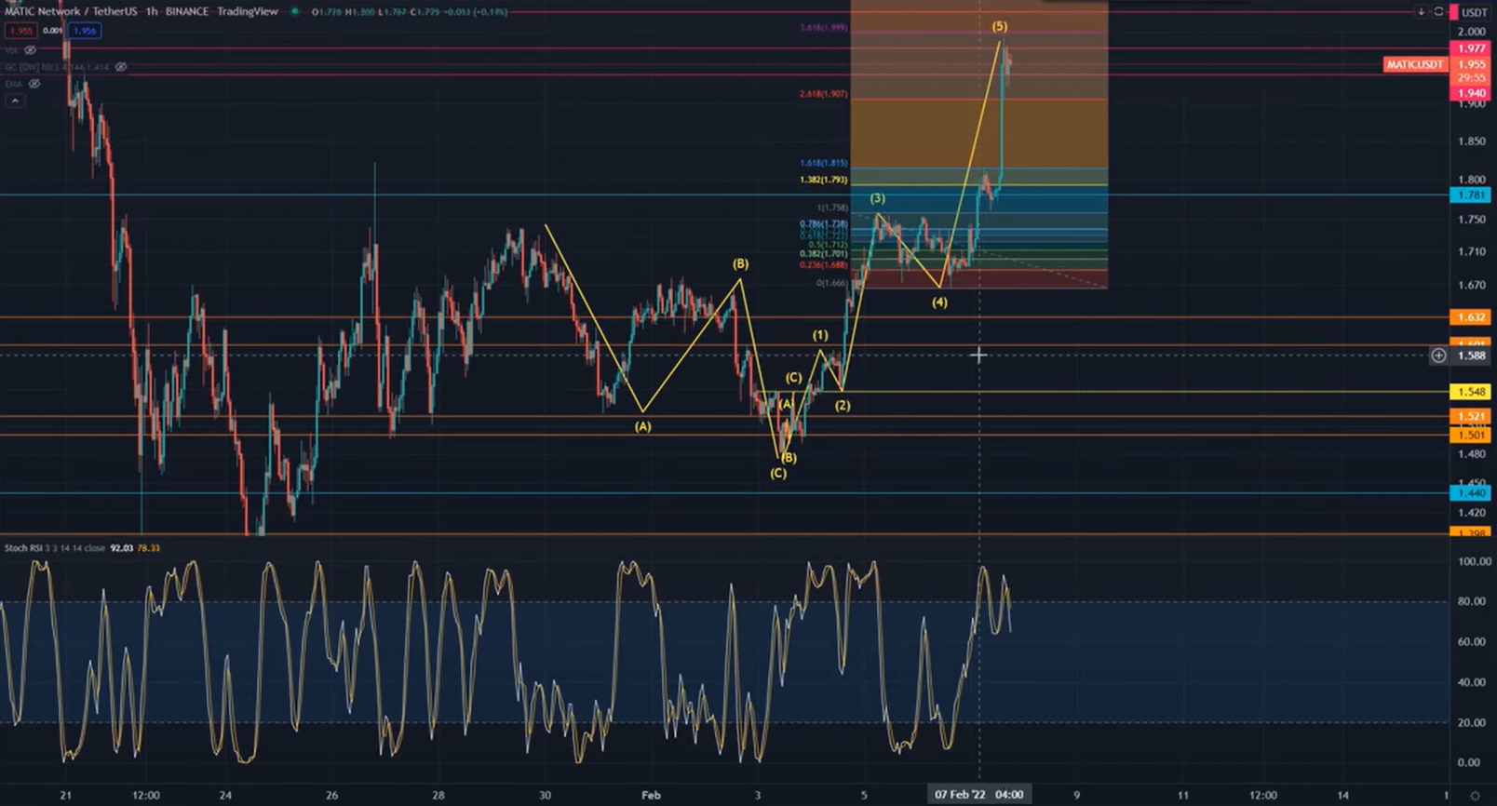1497x806 pixels.
Task: Select the 1.440 blue price level label
Action: click(1471, 493)
